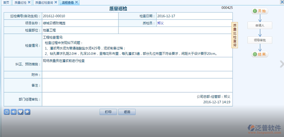Click the 开始 workflow node
284x137 pixels.
click(x=260, y=11)
